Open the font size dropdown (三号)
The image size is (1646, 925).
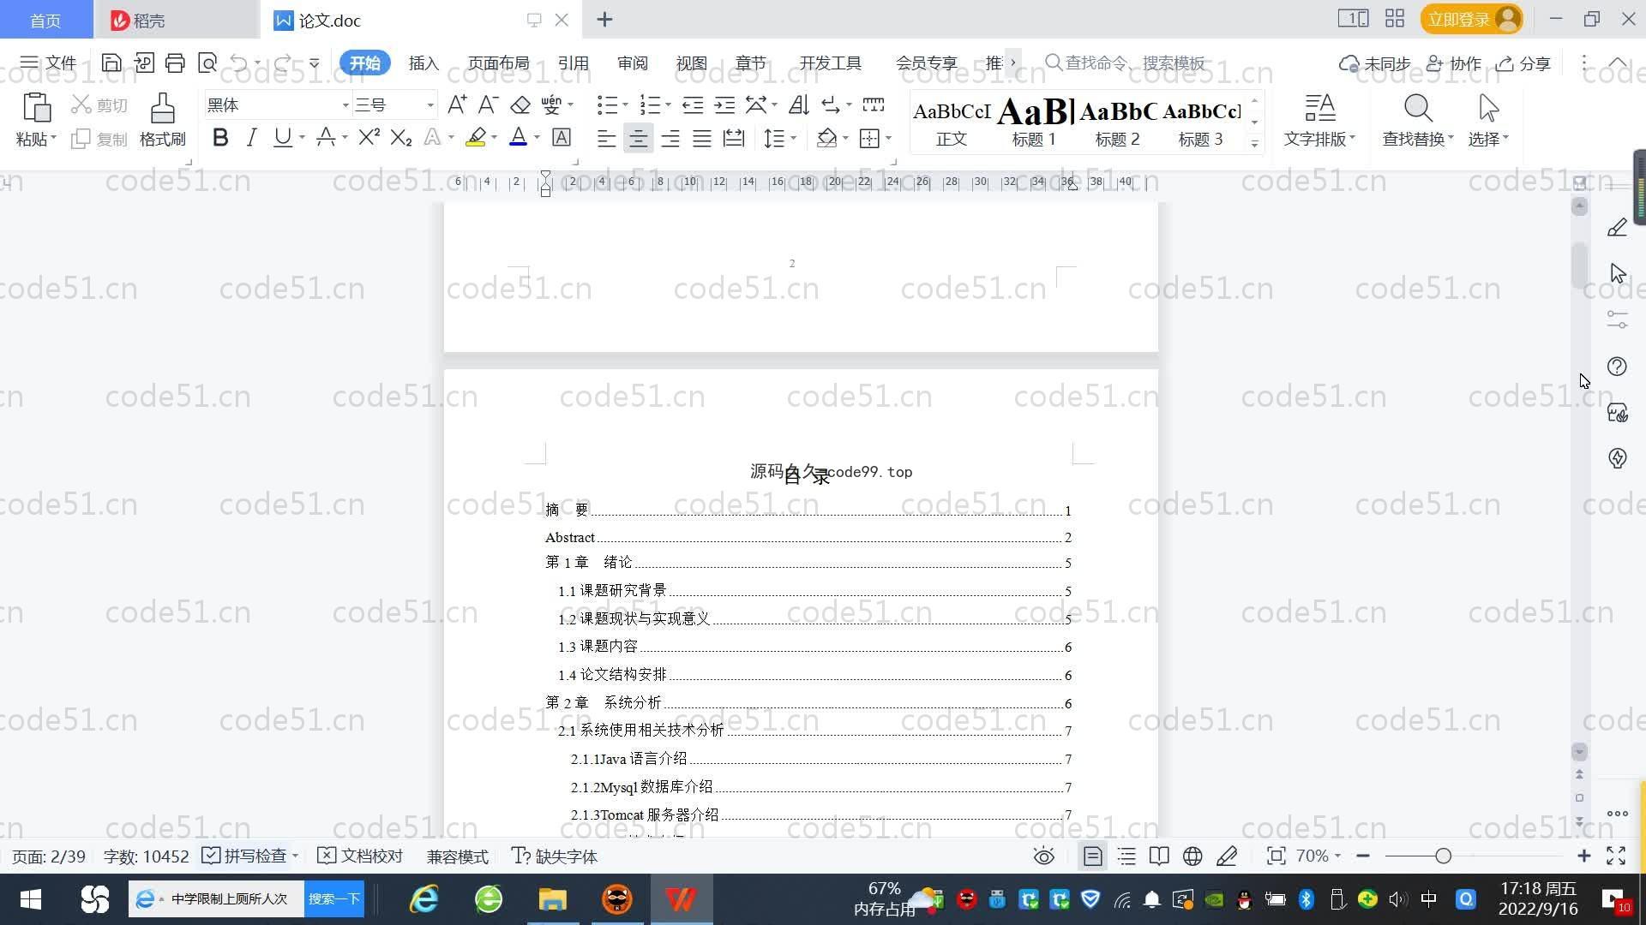point(430,105)
